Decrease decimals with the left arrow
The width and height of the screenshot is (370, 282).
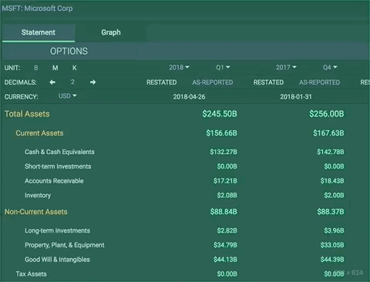(52, 82)
